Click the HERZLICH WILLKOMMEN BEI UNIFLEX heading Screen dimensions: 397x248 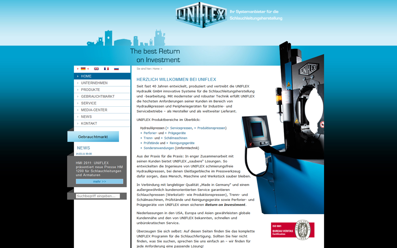point(176,79)
